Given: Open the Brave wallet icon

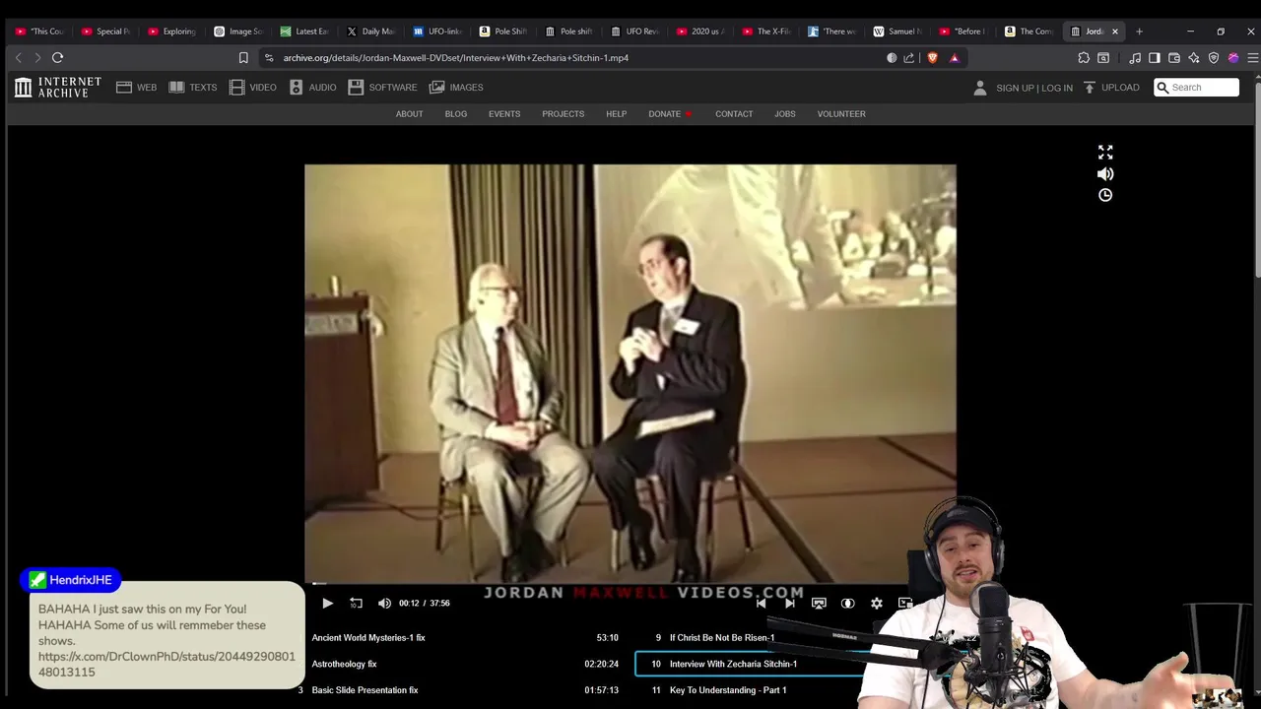Looking at the screenshot, I should 1174,58.
